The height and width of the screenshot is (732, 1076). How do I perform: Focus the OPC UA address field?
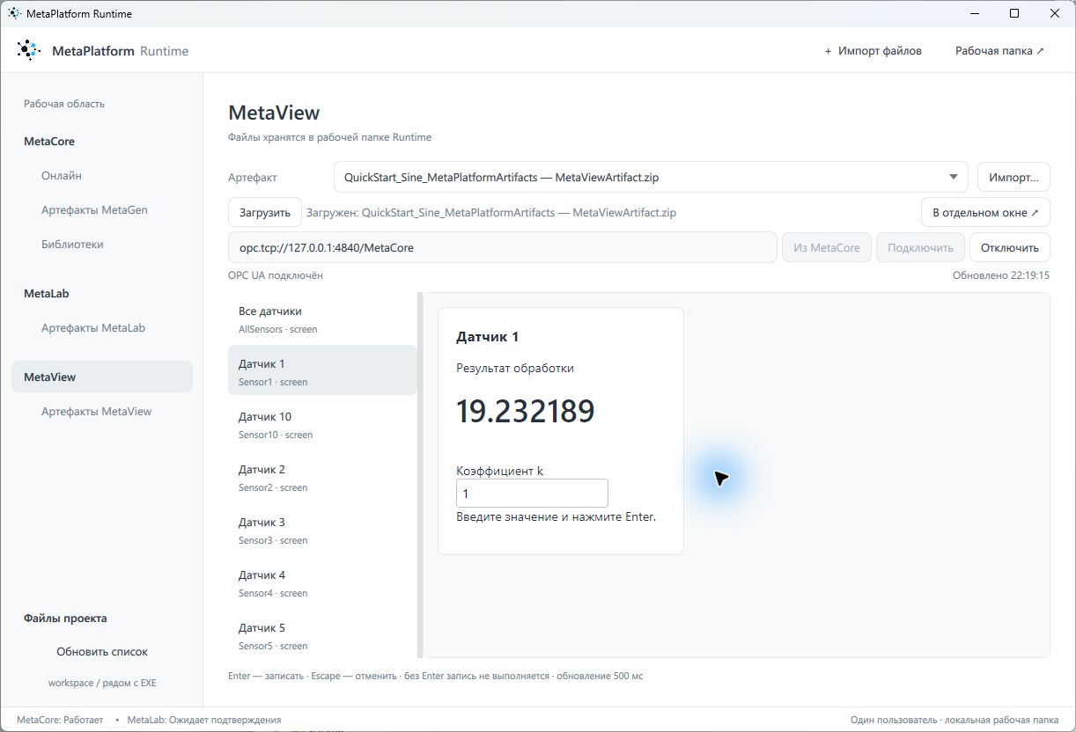502,247
